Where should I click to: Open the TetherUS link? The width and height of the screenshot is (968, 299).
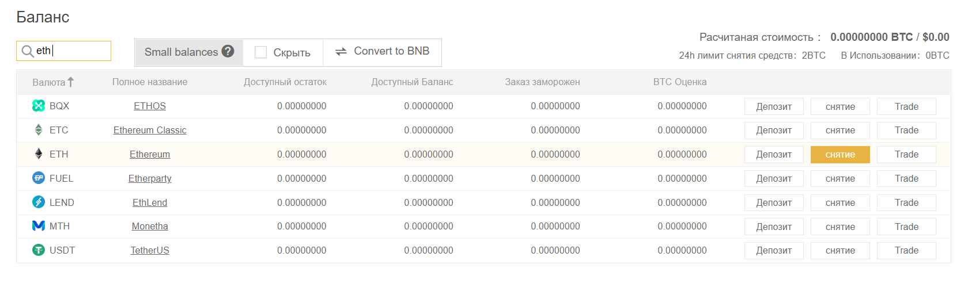pyautogui.click(x=150, y=250)
